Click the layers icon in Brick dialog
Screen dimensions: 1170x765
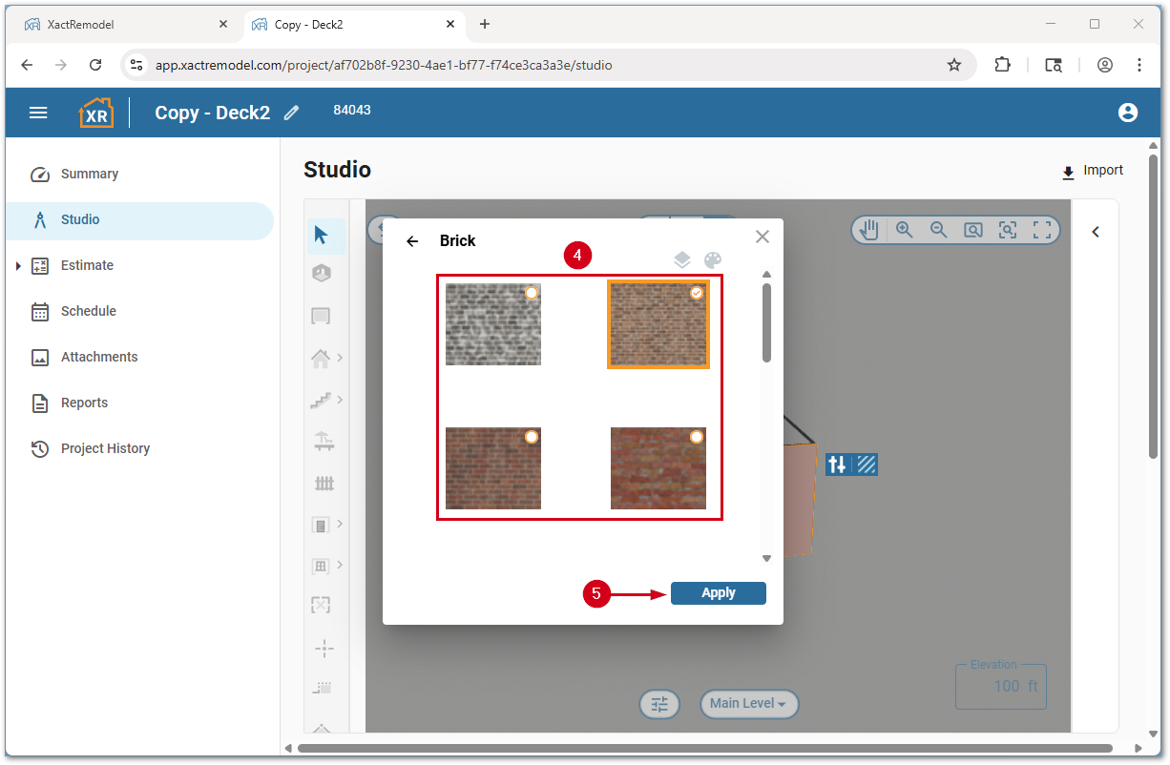coord(681,258)
